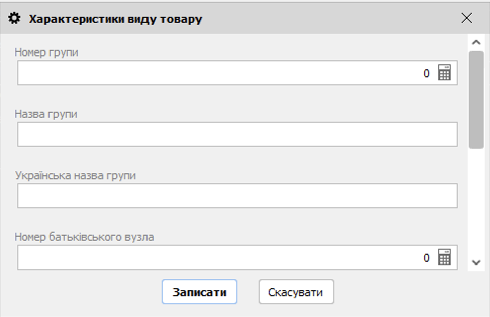The image size is (490, 317).
Task: Click the X icon to close the dialog
Action: tap(466, 18)
